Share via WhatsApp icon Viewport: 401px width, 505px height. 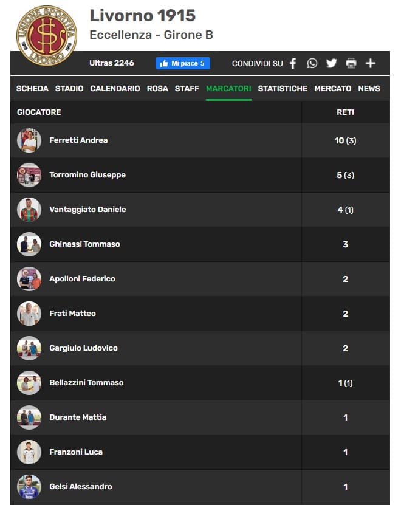pyautogui.click(x=312, y=63)
